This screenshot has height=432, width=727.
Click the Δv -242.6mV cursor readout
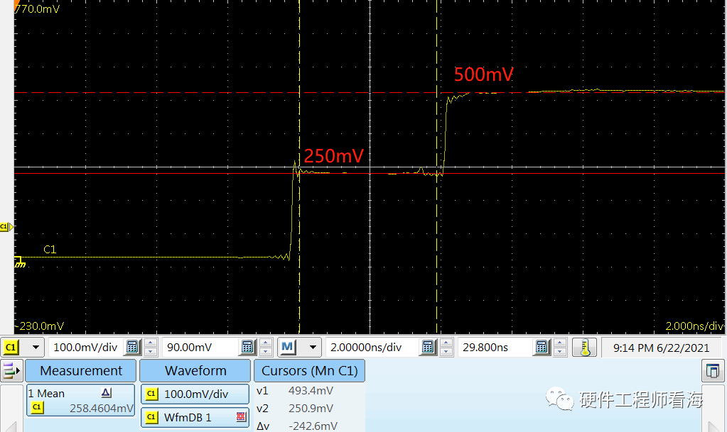pyautogui.click(x=297, y=426)
